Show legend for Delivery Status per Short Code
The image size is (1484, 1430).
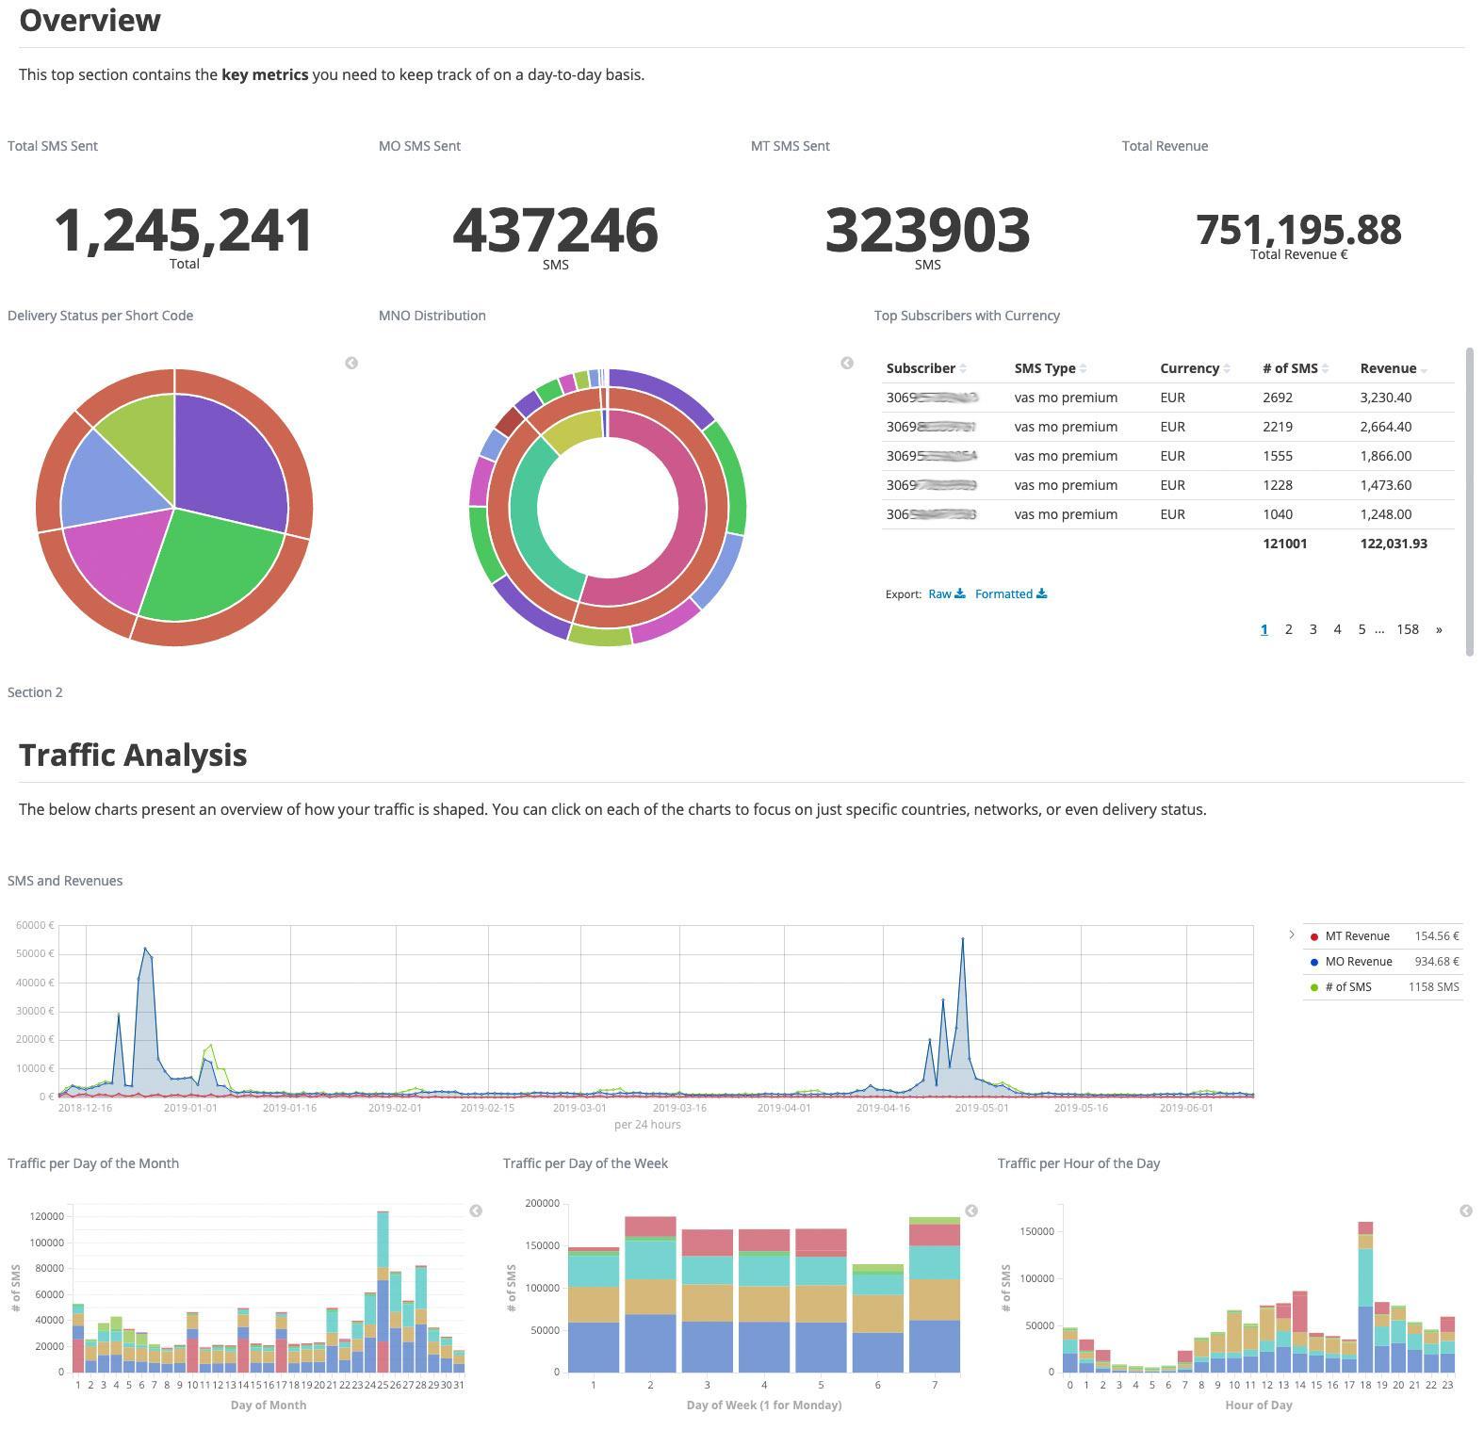click(x=351, y=363)
